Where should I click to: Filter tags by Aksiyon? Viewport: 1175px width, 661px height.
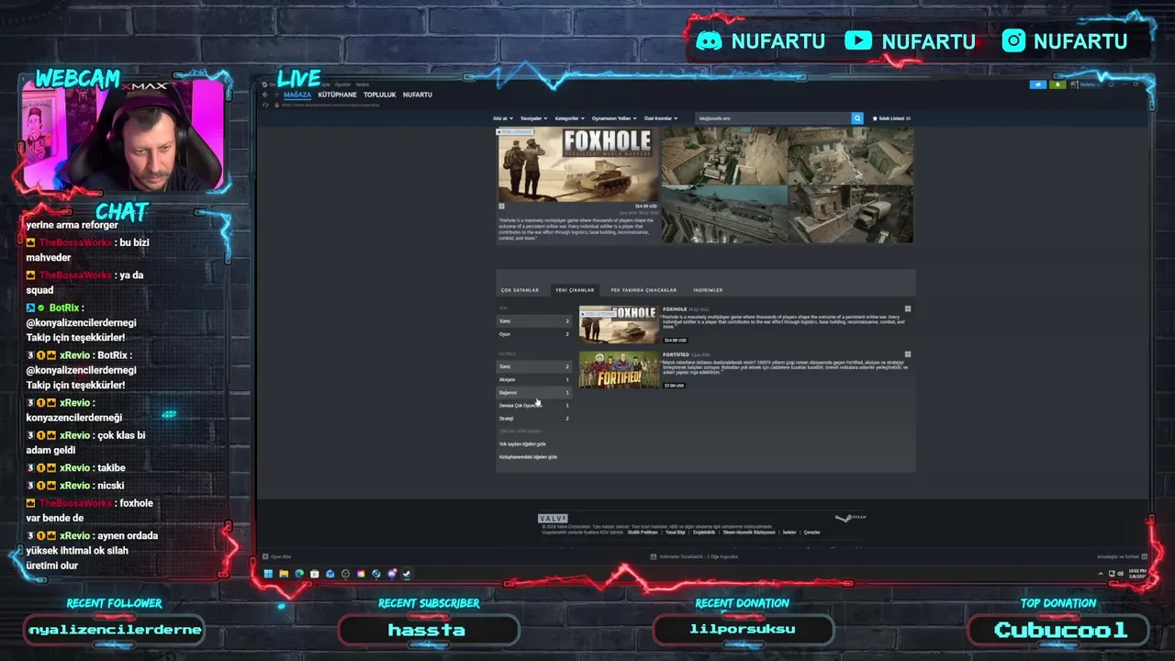click(x=533, y=379)
